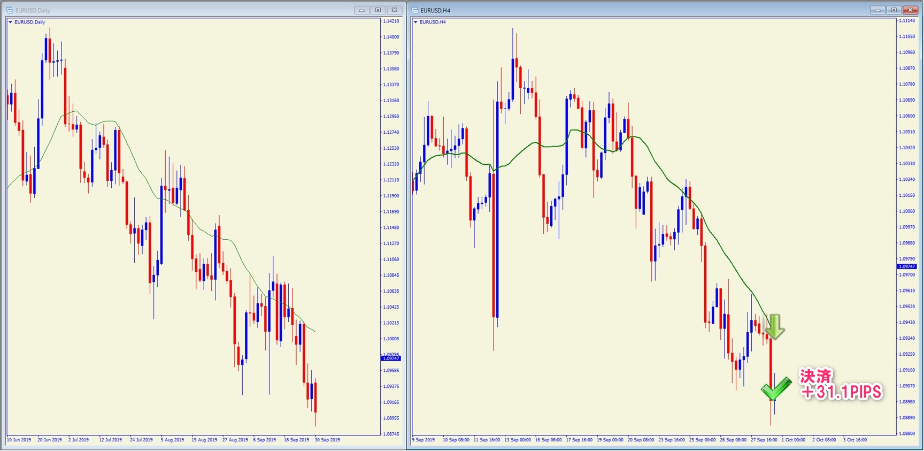Click the 1.08800 price level on the H4 axis

907,433
